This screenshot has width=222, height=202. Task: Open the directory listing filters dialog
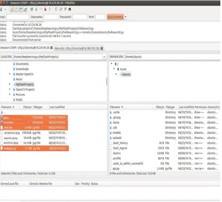(x=56, y=10)
